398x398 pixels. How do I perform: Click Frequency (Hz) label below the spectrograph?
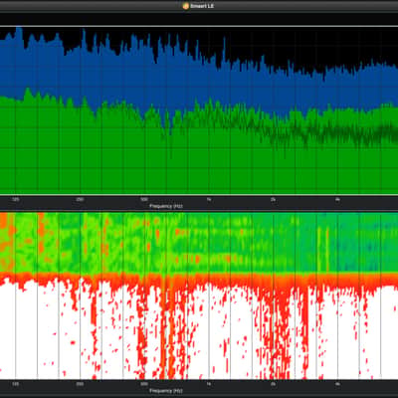[166, 391]
